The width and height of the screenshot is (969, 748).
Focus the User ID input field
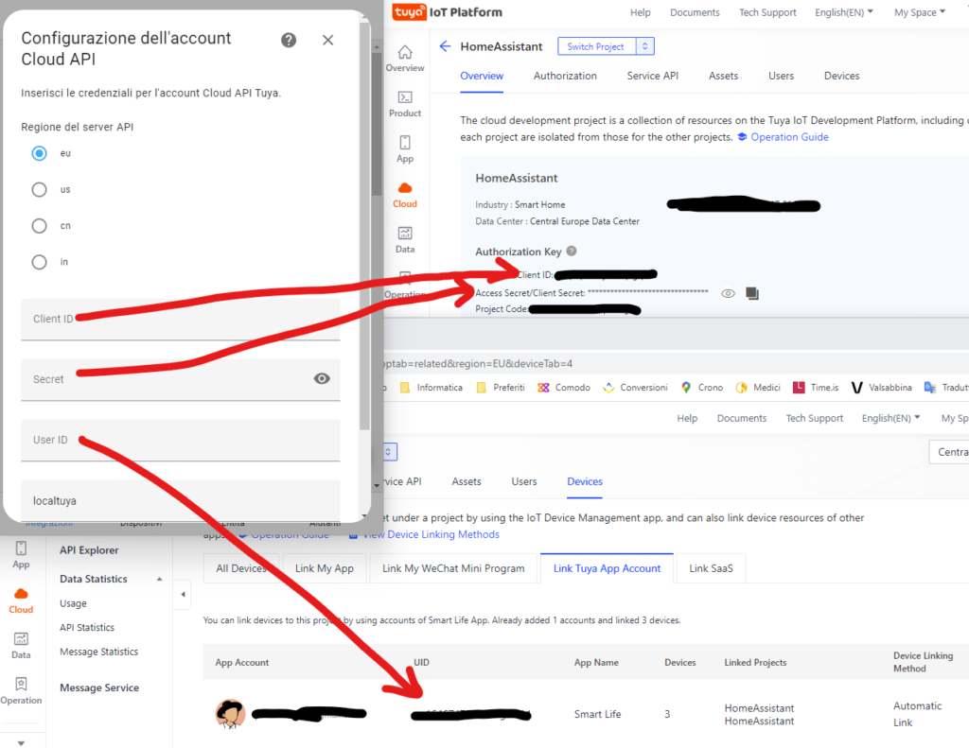point(181,440)
